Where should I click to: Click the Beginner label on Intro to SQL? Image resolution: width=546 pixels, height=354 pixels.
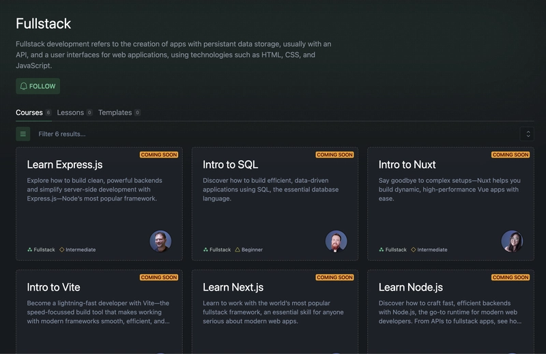(252, 250)
